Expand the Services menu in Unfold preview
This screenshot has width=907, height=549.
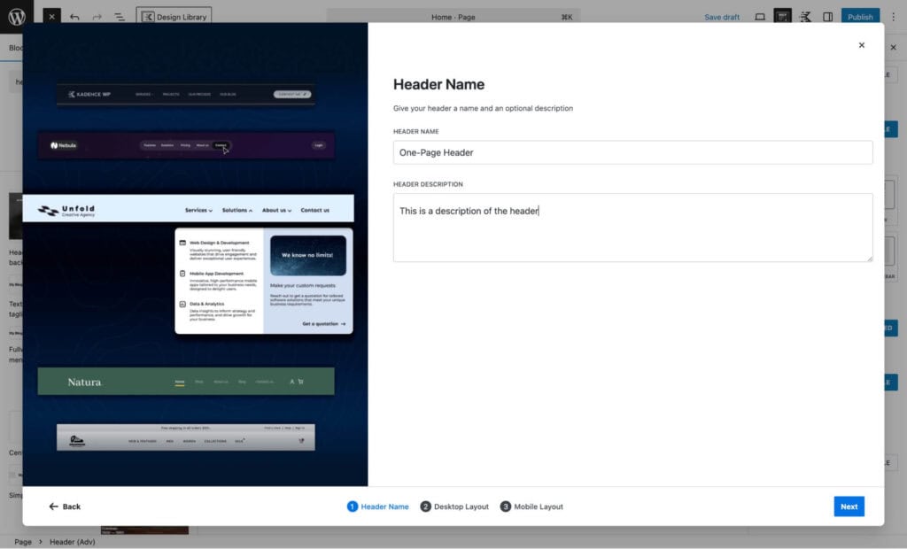coord(198,211)
